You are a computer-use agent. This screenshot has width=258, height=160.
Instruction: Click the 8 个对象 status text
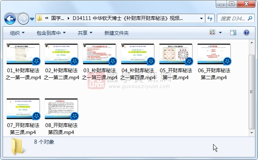[44, 142]
